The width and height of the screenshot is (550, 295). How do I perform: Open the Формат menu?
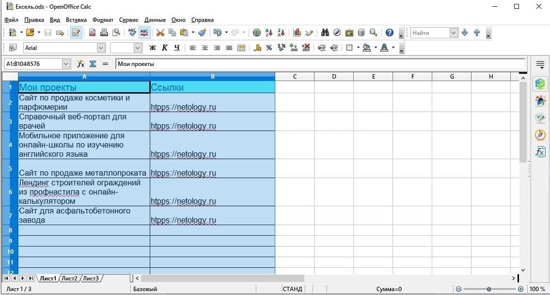pos(103,20)
